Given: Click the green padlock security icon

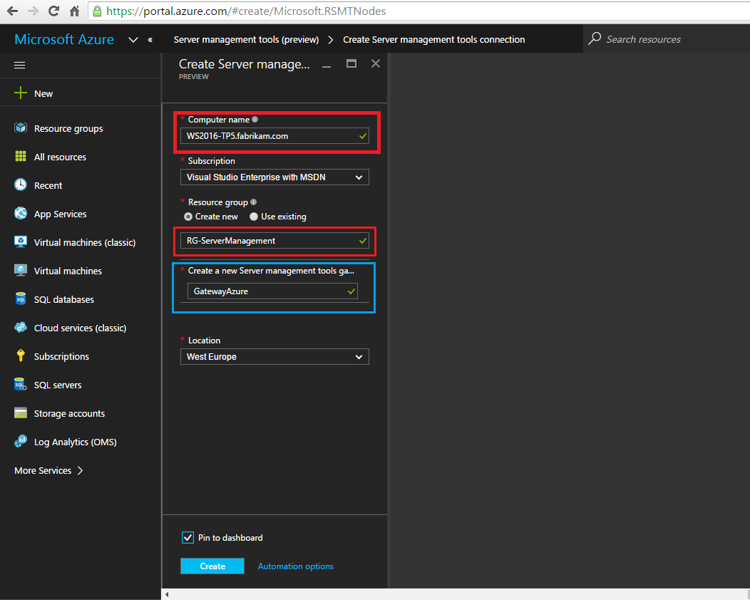Looking at the screenshot, I should click(x=97, y=11).
